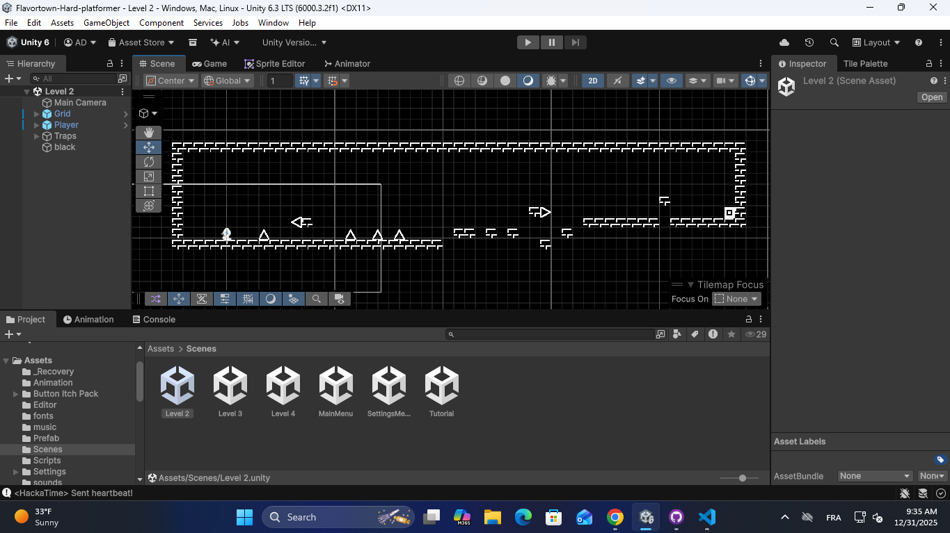
Task: Expand the Grid object in Hierarchy
Action: (x=37, y=114)
